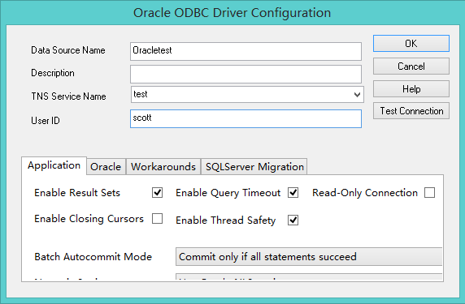Image resolution: width=465 pixels, height=304 pixels.
Task: Toggle Enable Query Timeout checkbox
Action: 293,192
